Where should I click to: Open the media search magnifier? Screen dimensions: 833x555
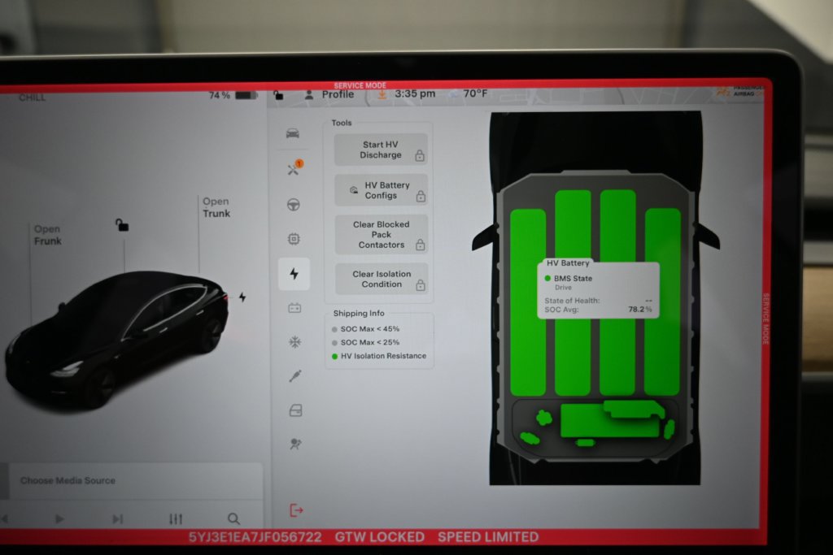coord(233,518)
